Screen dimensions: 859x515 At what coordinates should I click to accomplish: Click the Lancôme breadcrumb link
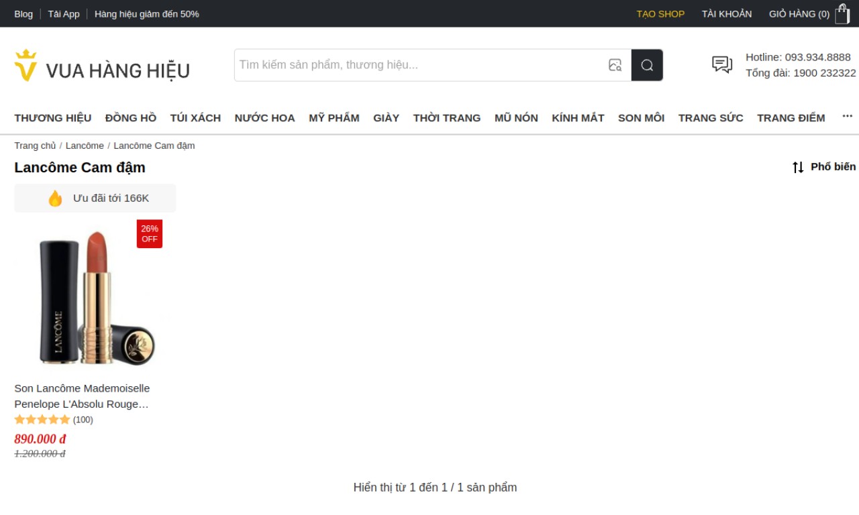click(85, 146)
